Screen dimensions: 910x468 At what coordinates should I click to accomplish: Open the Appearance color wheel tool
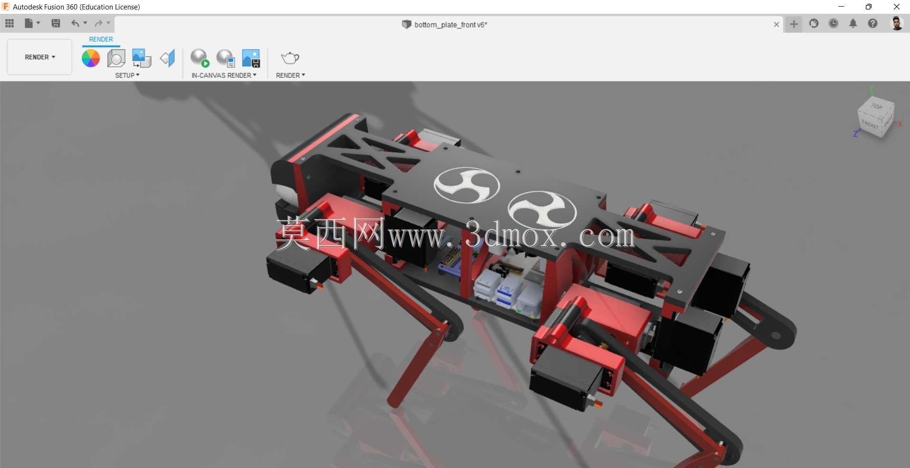point(91,58)
